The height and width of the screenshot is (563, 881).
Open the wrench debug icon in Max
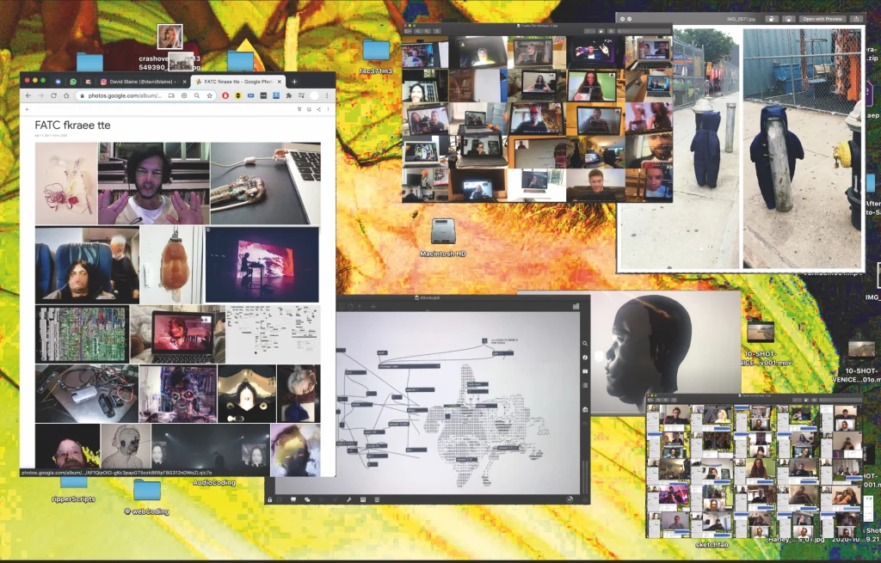coord(349,499)
